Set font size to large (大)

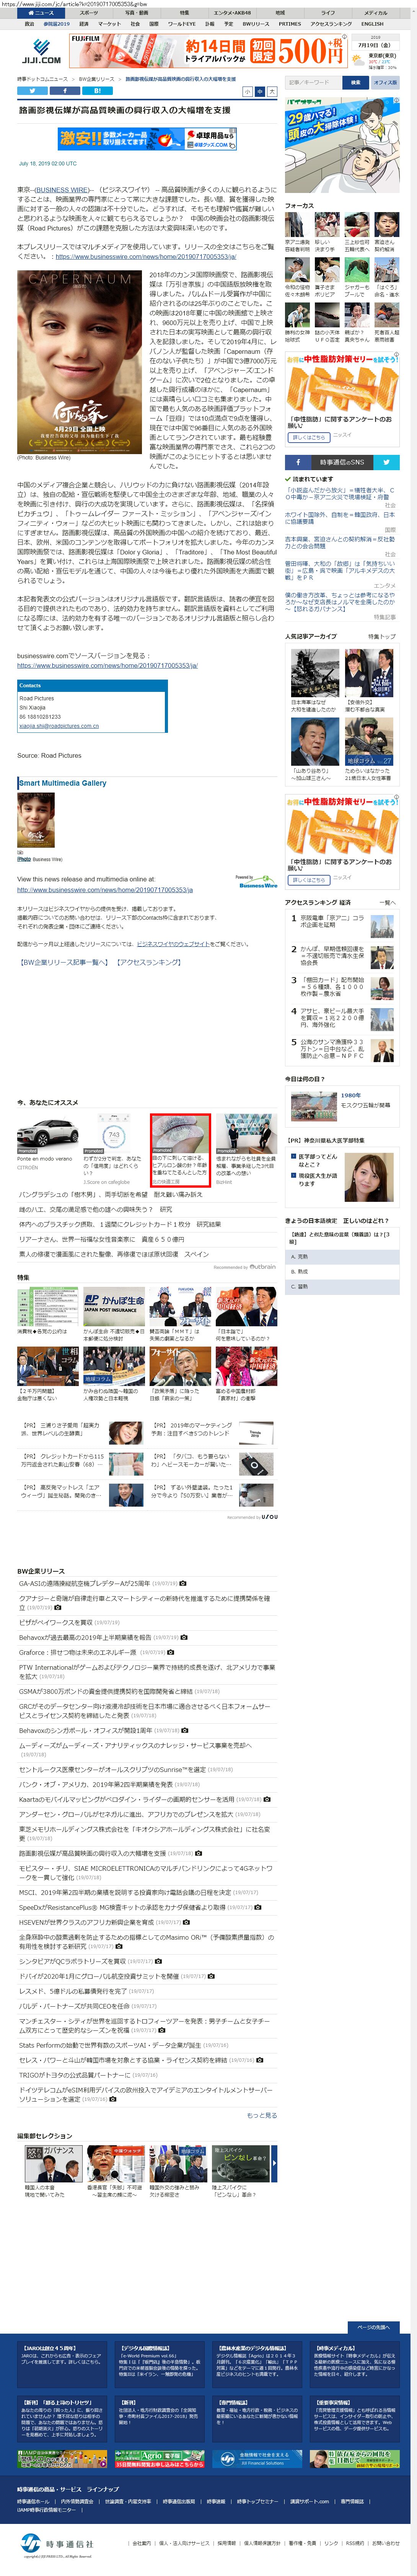272,91
